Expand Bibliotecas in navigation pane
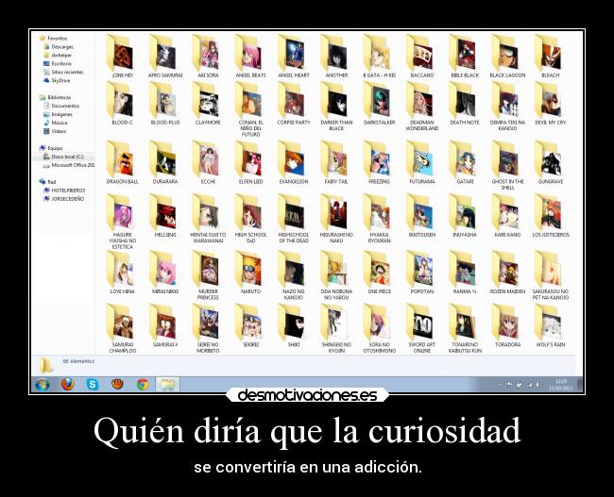Screen dimensions: 614x497 tap(55, 97)
